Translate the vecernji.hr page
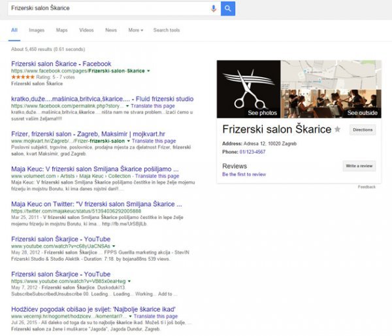 (x=155, y=316)
